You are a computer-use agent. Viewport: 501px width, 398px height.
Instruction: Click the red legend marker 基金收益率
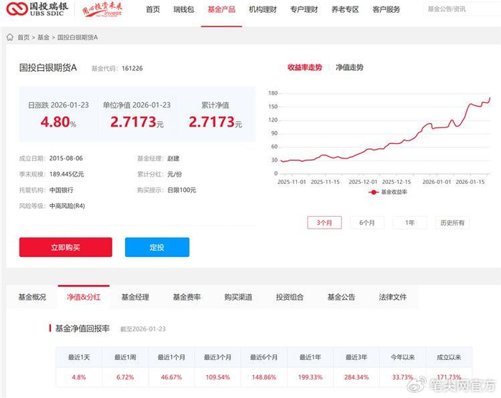[x=373, y=192]
